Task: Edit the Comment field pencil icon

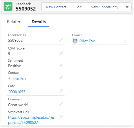Action: [61, 104]
